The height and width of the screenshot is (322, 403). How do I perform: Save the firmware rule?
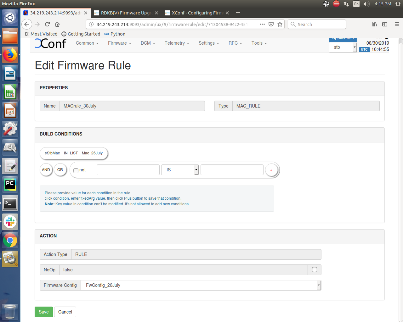tap(43, 312)
